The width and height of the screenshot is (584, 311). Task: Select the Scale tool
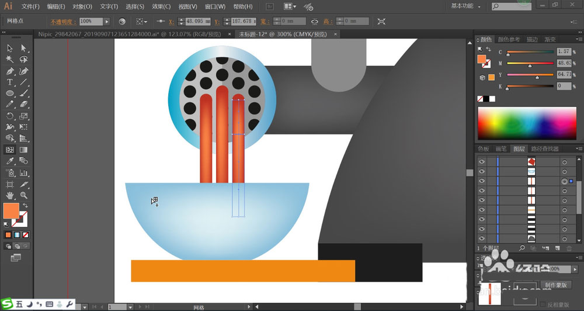tap(24, 116)
